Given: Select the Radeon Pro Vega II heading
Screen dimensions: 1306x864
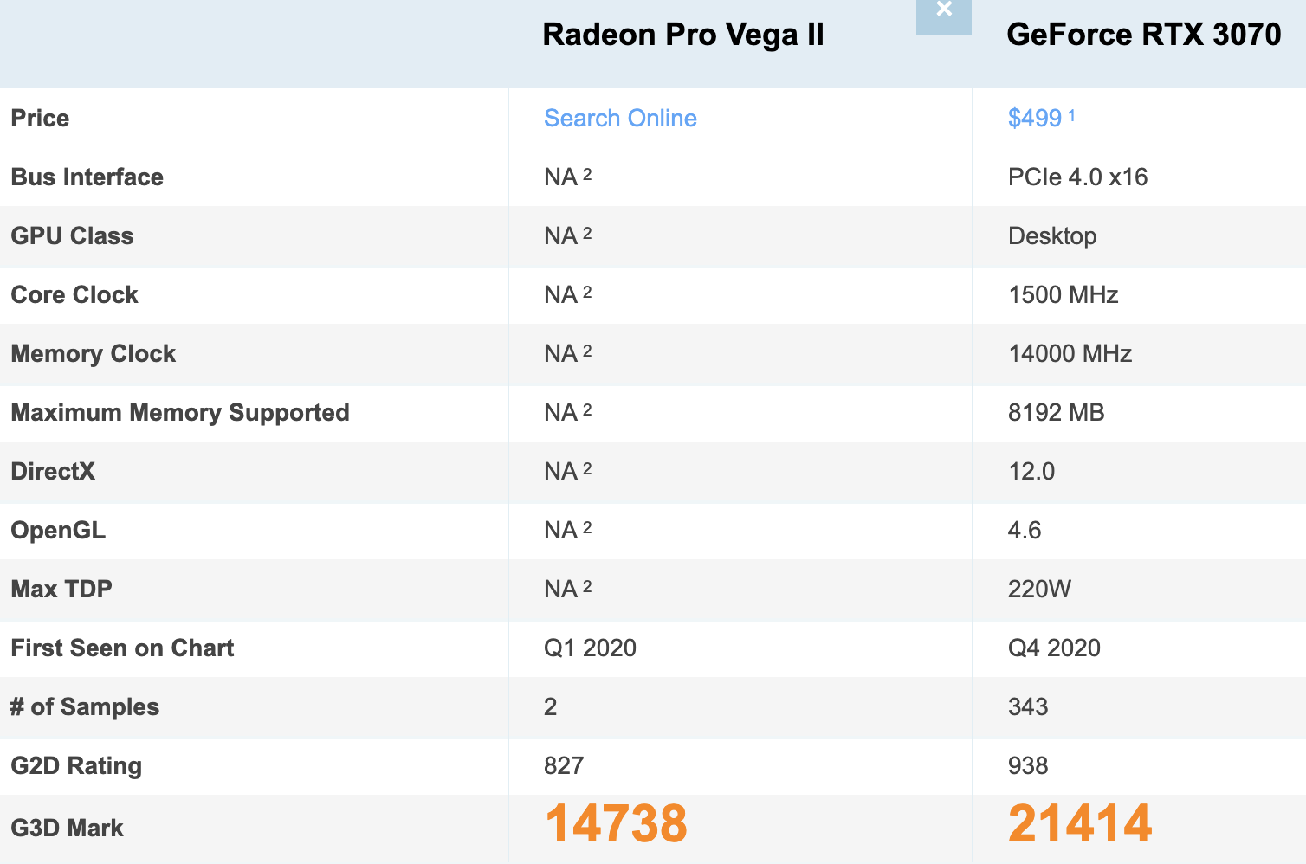Looking at the screenshot, I should [x=683, y=35].
